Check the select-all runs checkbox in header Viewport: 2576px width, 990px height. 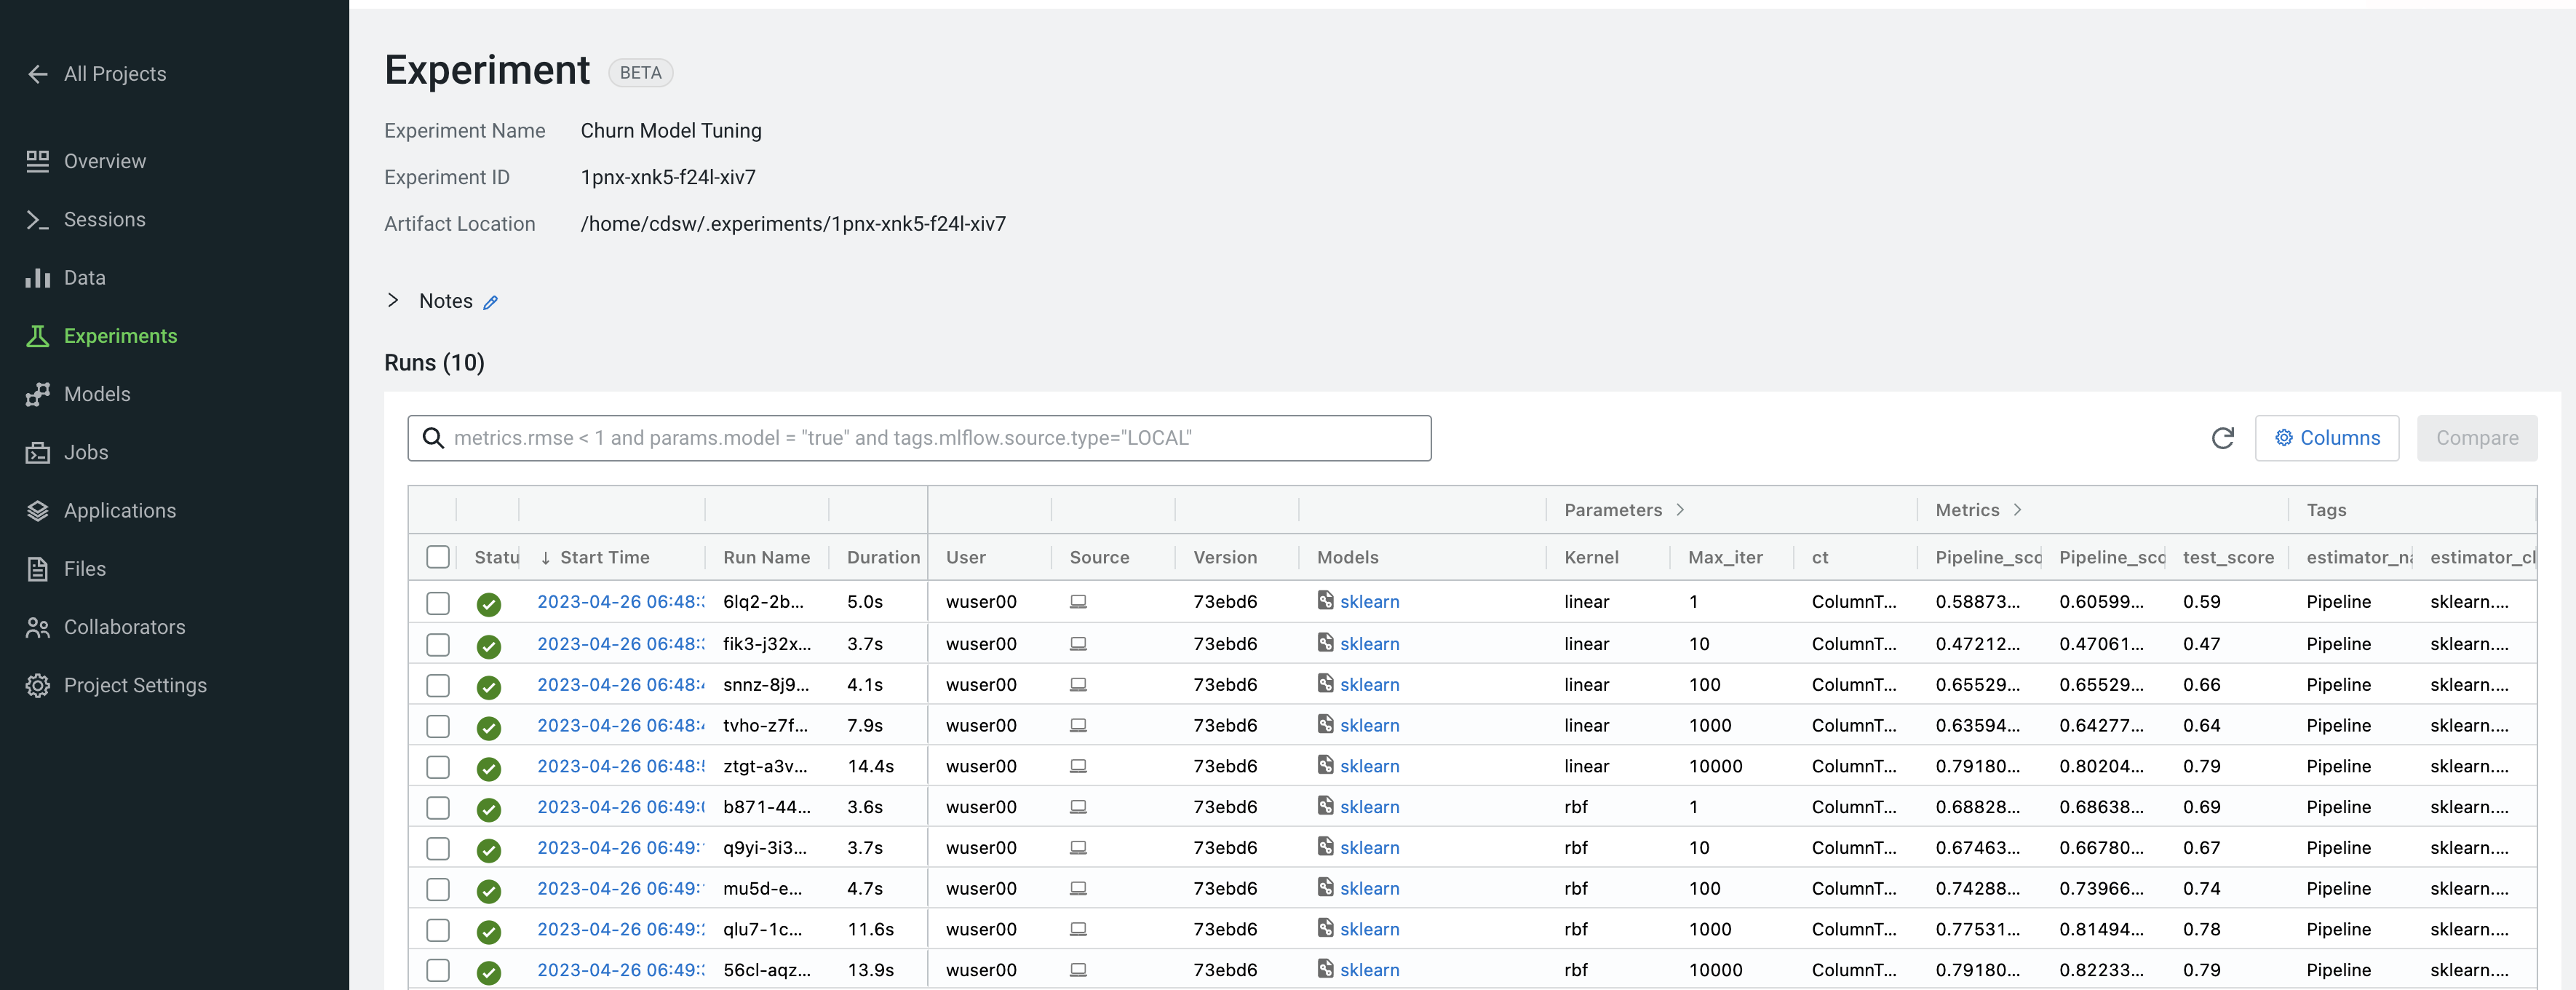tap(438, 558)
